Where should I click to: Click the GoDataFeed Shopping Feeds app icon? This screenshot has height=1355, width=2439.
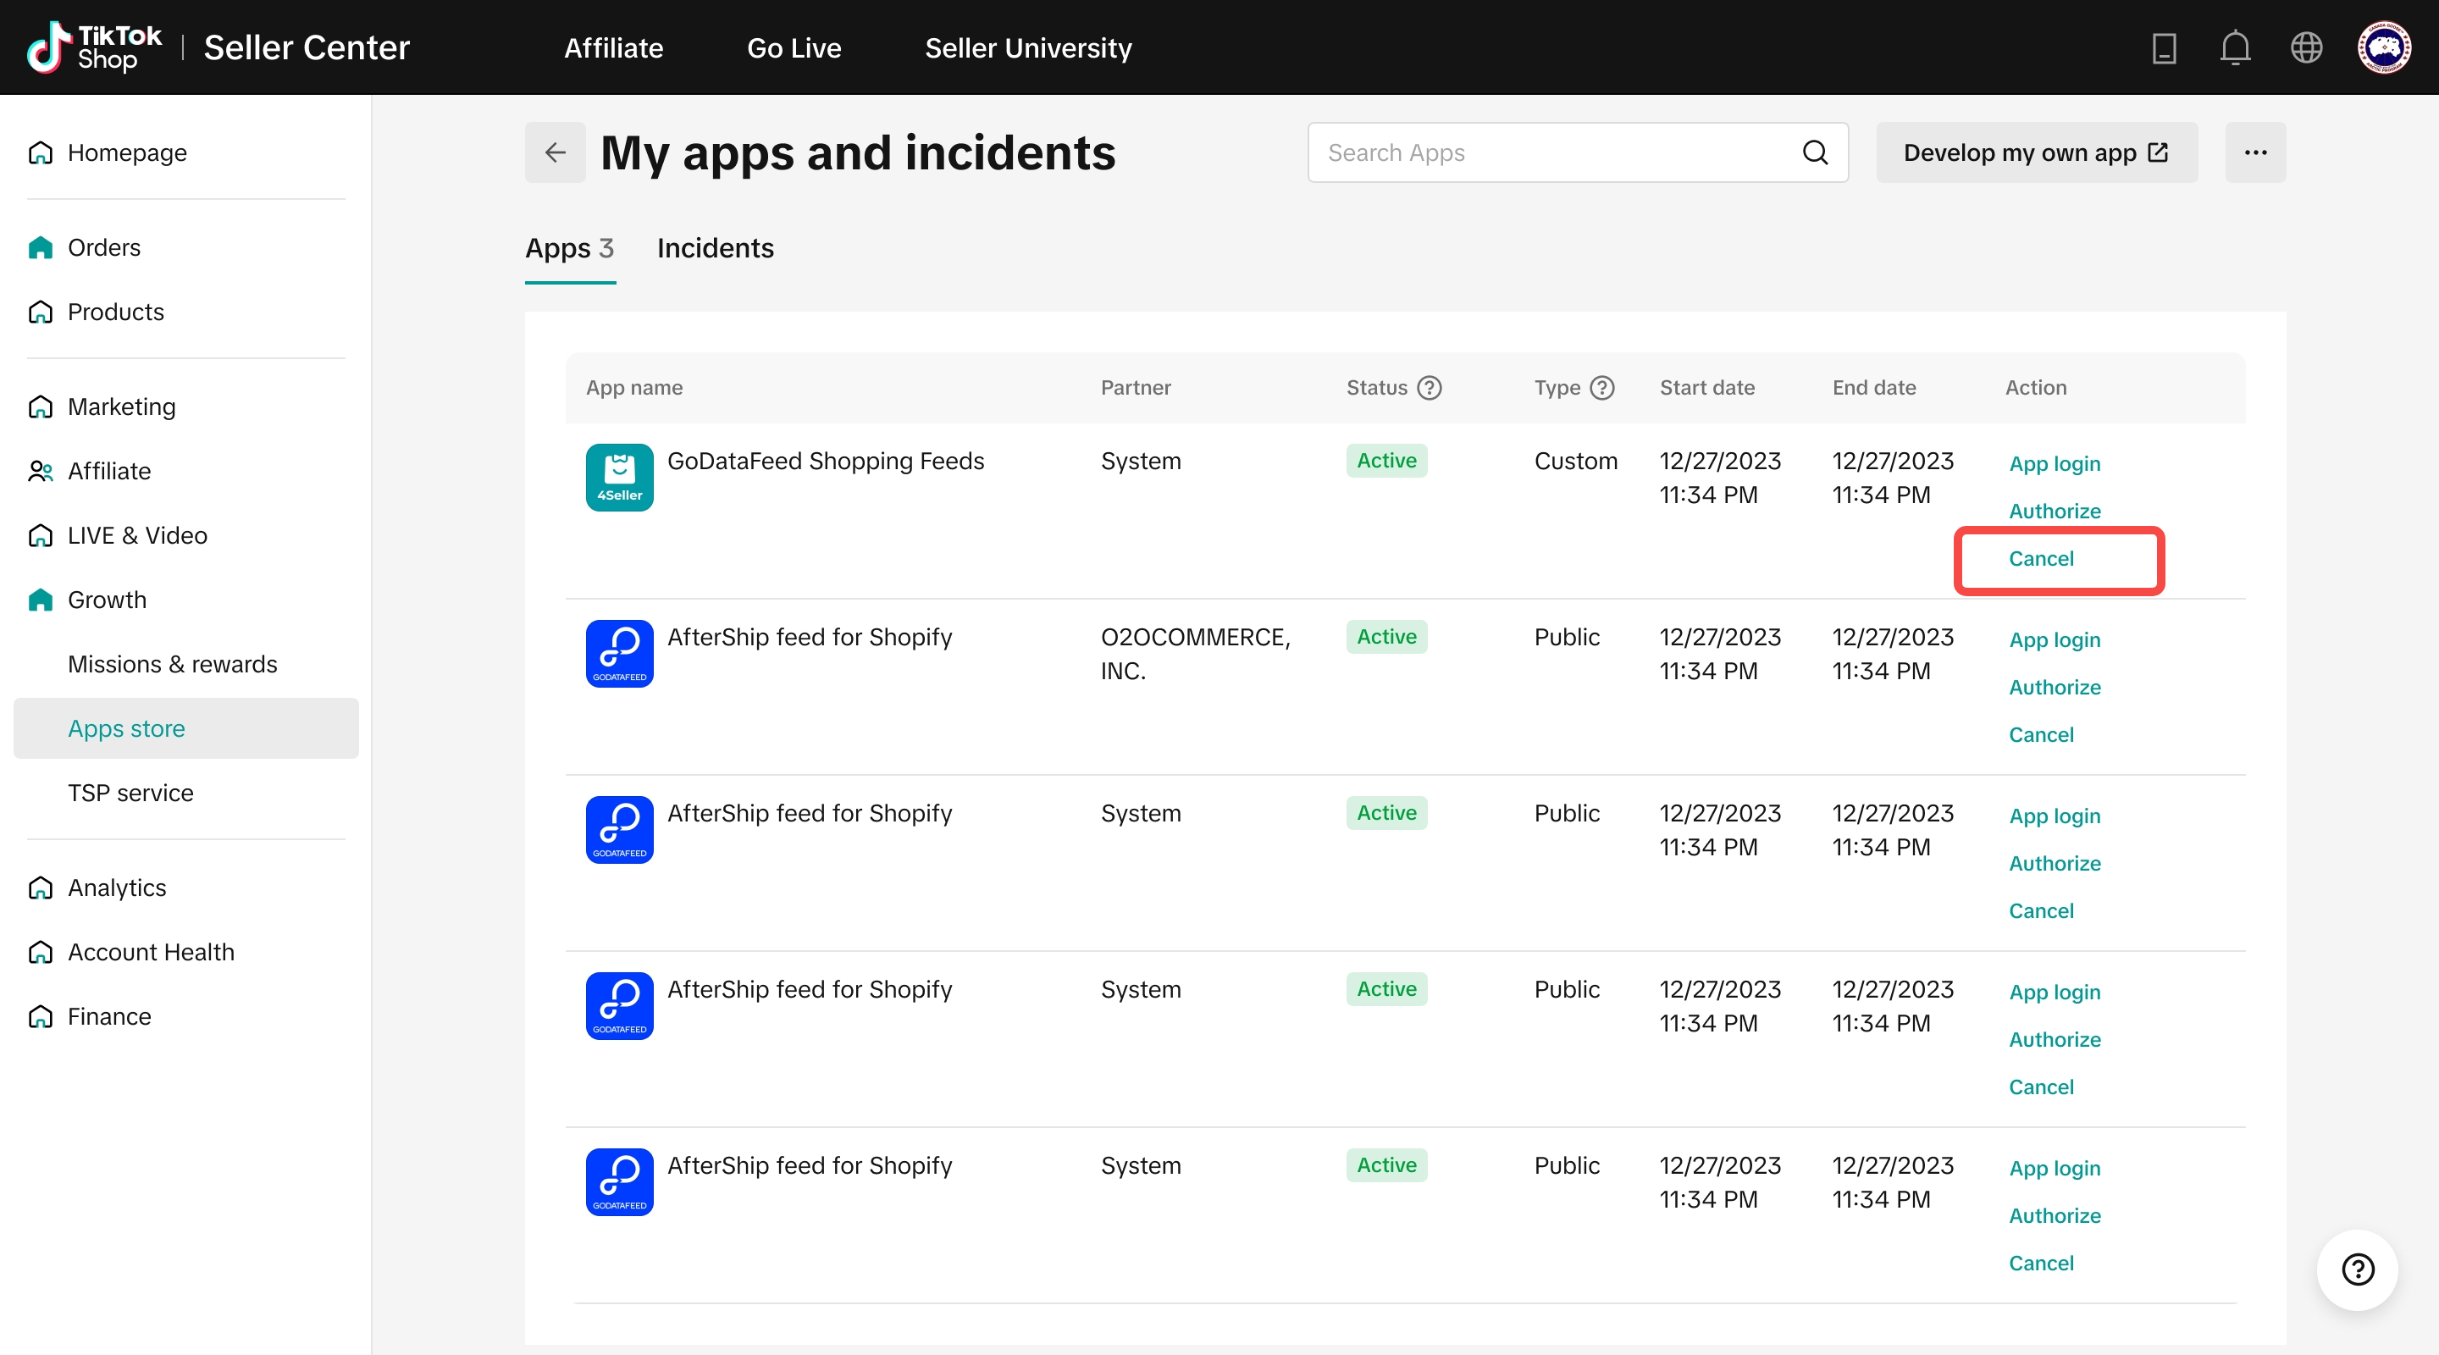tap(619, 478)
